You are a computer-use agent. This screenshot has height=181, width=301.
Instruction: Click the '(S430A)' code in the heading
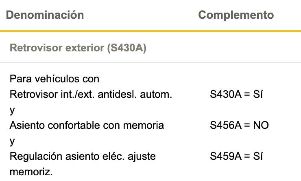(x=127, y=48)
